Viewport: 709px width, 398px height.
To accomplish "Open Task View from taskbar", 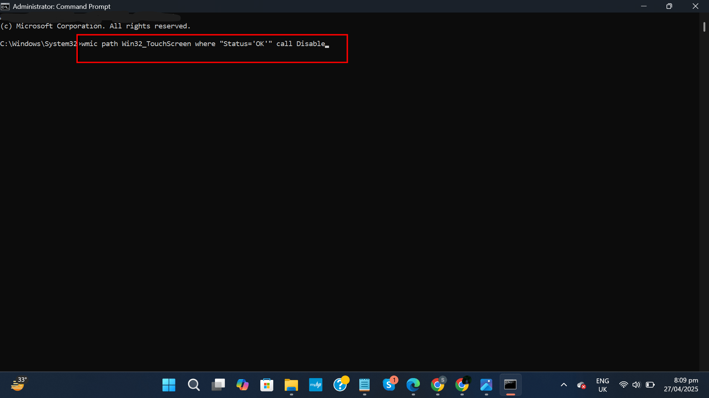I will 218,385.
